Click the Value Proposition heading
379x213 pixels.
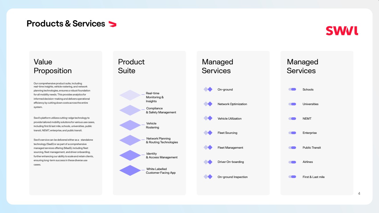53,66
